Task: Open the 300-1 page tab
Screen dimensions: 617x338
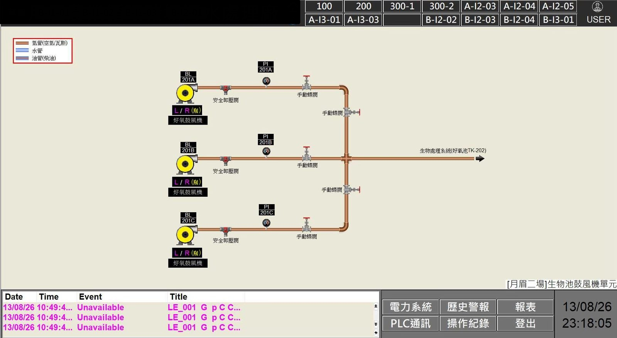Action: coord(402,6)
